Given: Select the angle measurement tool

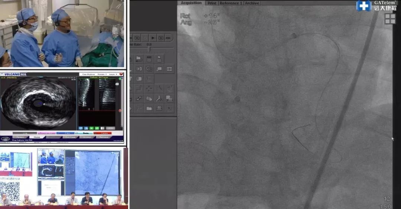Looking at the screenshot, I should (x=159, y=88).
